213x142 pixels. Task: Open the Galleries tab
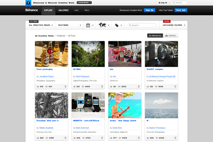tap(64, 10)
